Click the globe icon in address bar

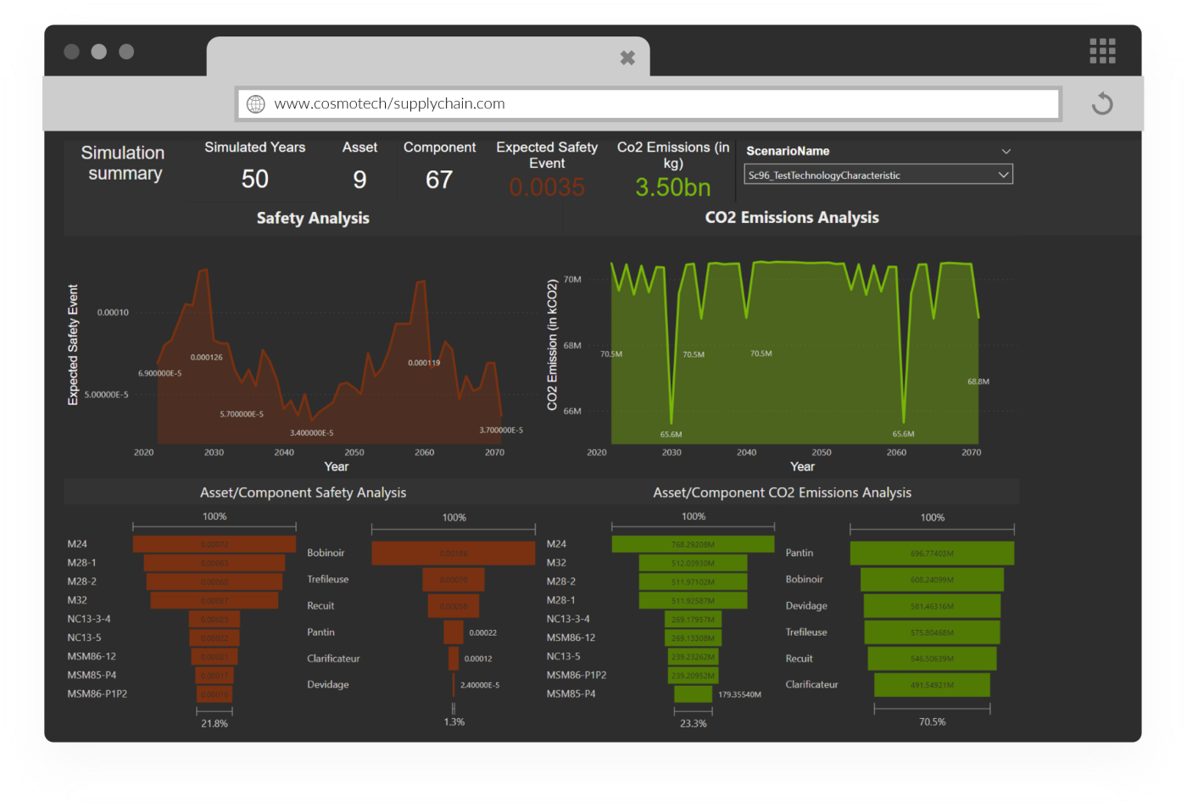(x=255, y=104)
